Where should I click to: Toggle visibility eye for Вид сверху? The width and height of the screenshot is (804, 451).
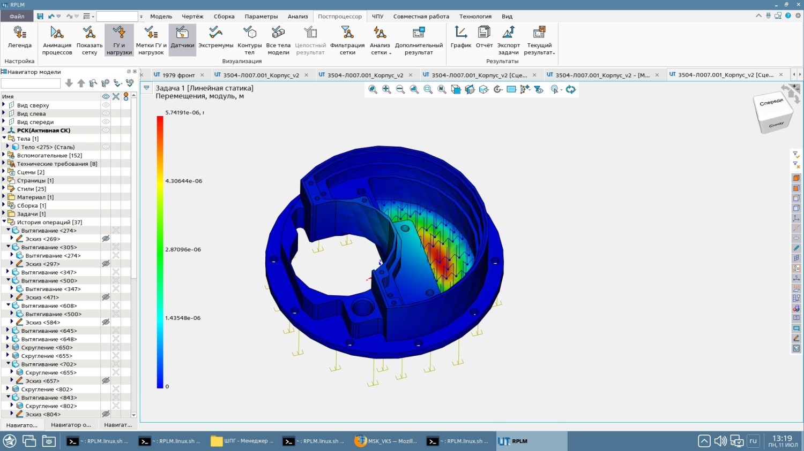pos(106,105)
